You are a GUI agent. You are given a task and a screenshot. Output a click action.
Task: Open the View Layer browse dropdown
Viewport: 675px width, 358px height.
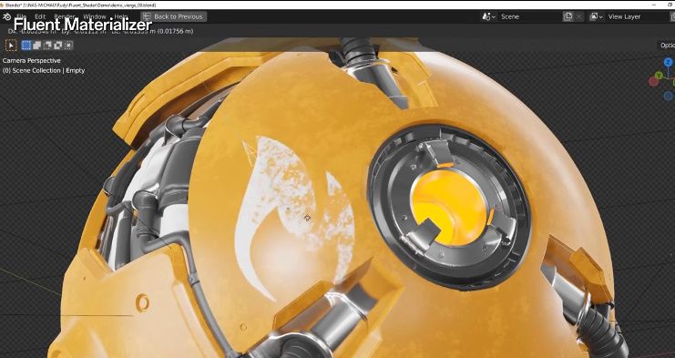click(x=596, y=16)
